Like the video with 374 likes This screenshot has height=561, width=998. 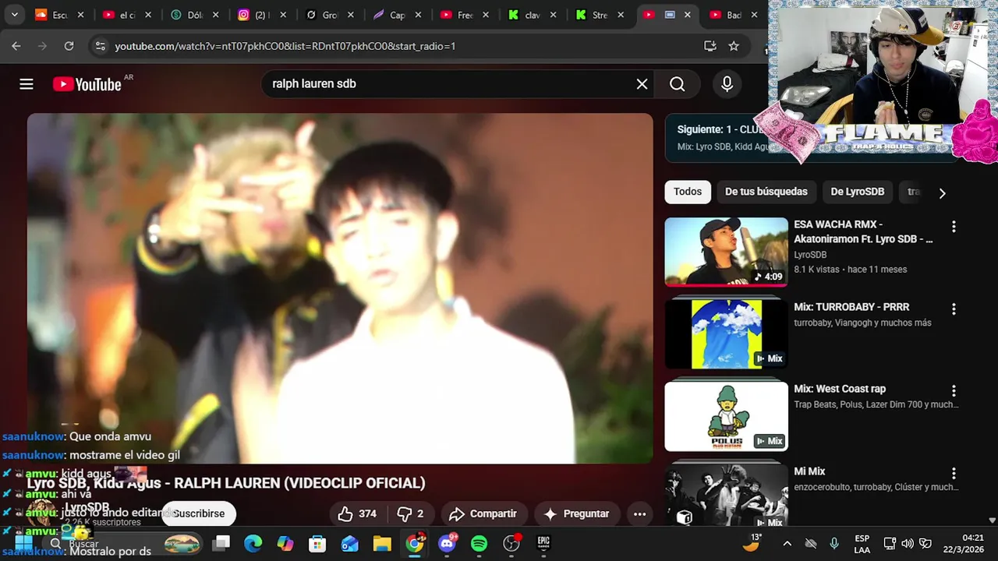click(357, 513)
